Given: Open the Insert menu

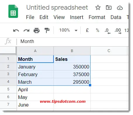Looking at the screenshot, I should coord(77,17).
